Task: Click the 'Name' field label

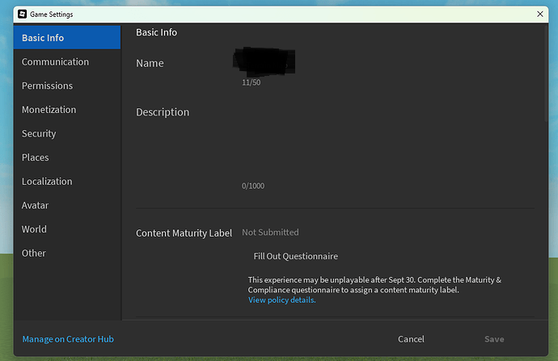Action: tap(150, 63)
